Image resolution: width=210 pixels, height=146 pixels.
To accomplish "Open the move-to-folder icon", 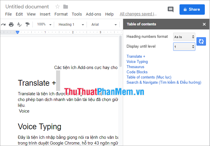I will 66,6.
